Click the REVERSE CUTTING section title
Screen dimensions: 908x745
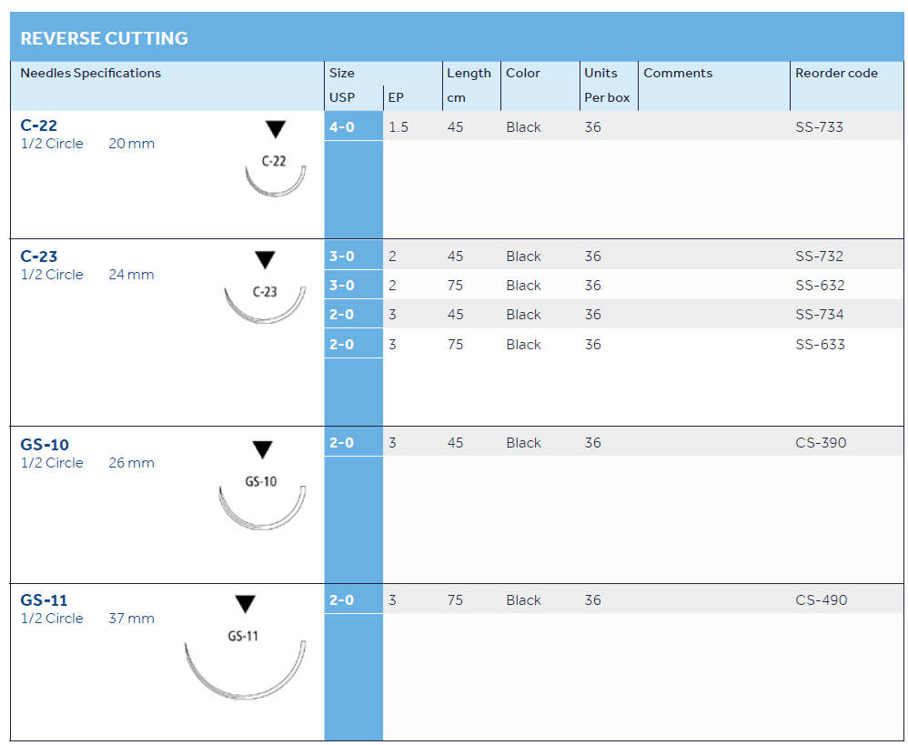[104, 38]
